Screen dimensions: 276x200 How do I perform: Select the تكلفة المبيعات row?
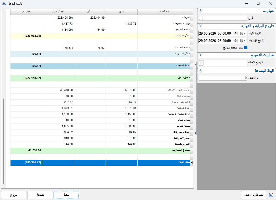tap(100, 66)
